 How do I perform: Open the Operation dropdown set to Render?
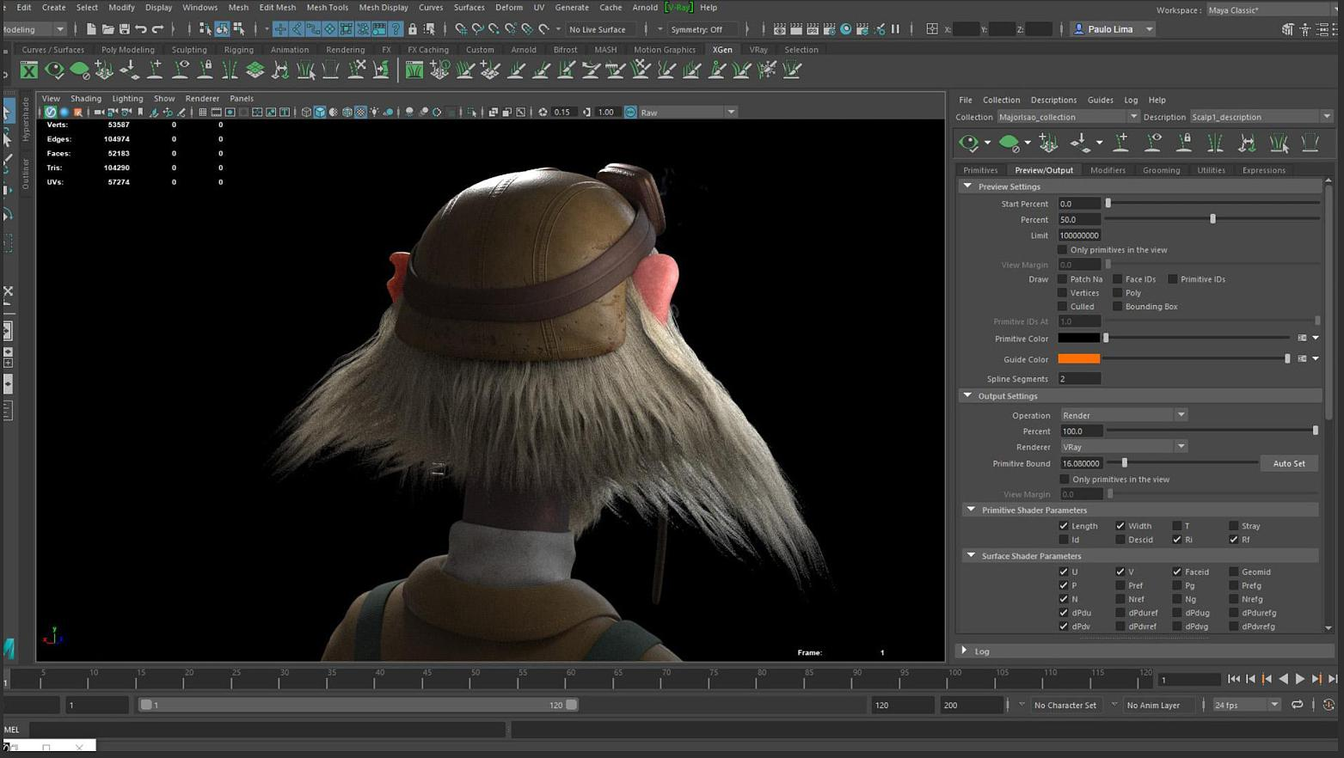1123,415
